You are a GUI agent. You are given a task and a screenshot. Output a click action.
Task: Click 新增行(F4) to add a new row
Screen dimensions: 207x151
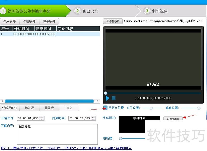[10, 108]
